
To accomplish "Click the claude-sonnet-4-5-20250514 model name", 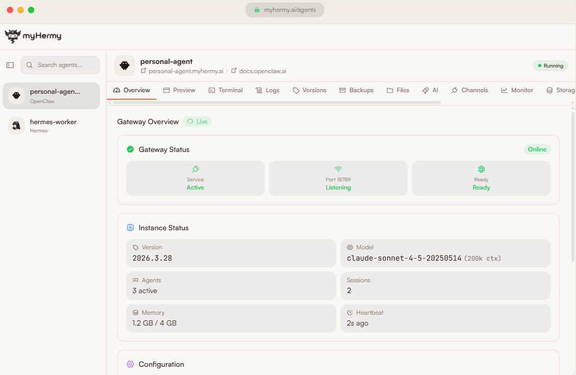I will (404, 258).
